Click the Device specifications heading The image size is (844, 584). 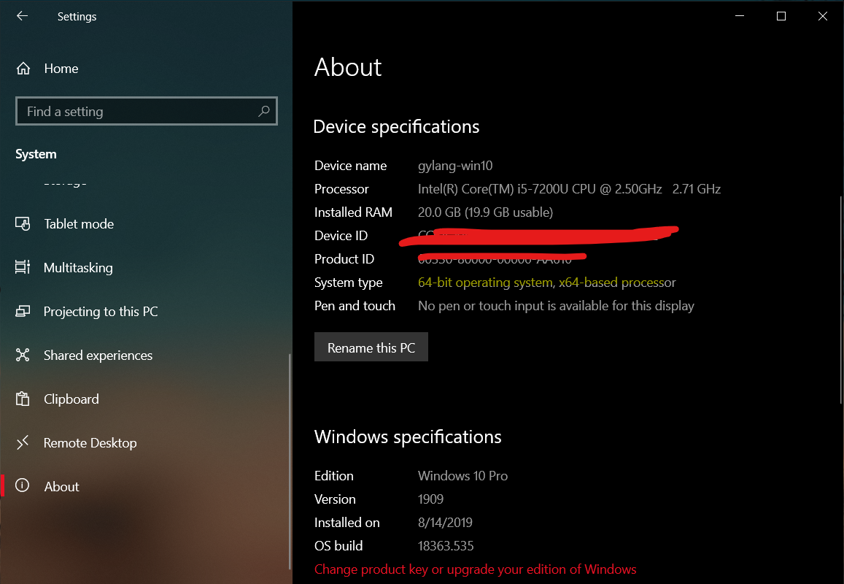(x=396, y=126)
